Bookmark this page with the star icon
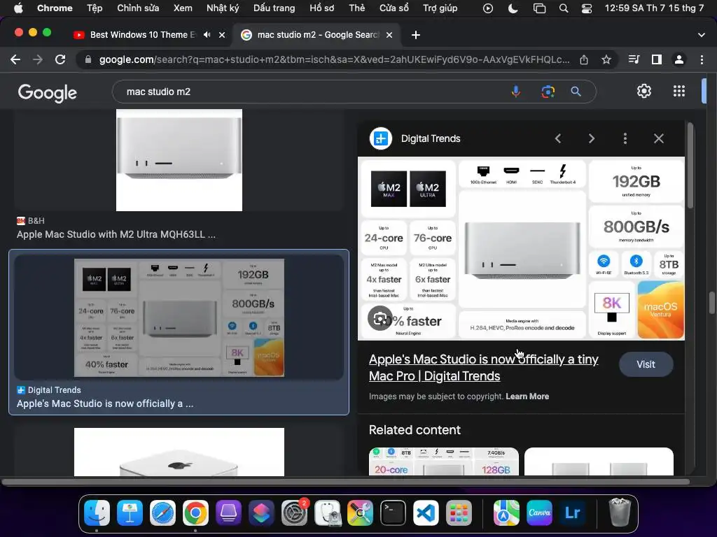Image resolution: width=717 pixels, height=537 pixels. [606, 60]
